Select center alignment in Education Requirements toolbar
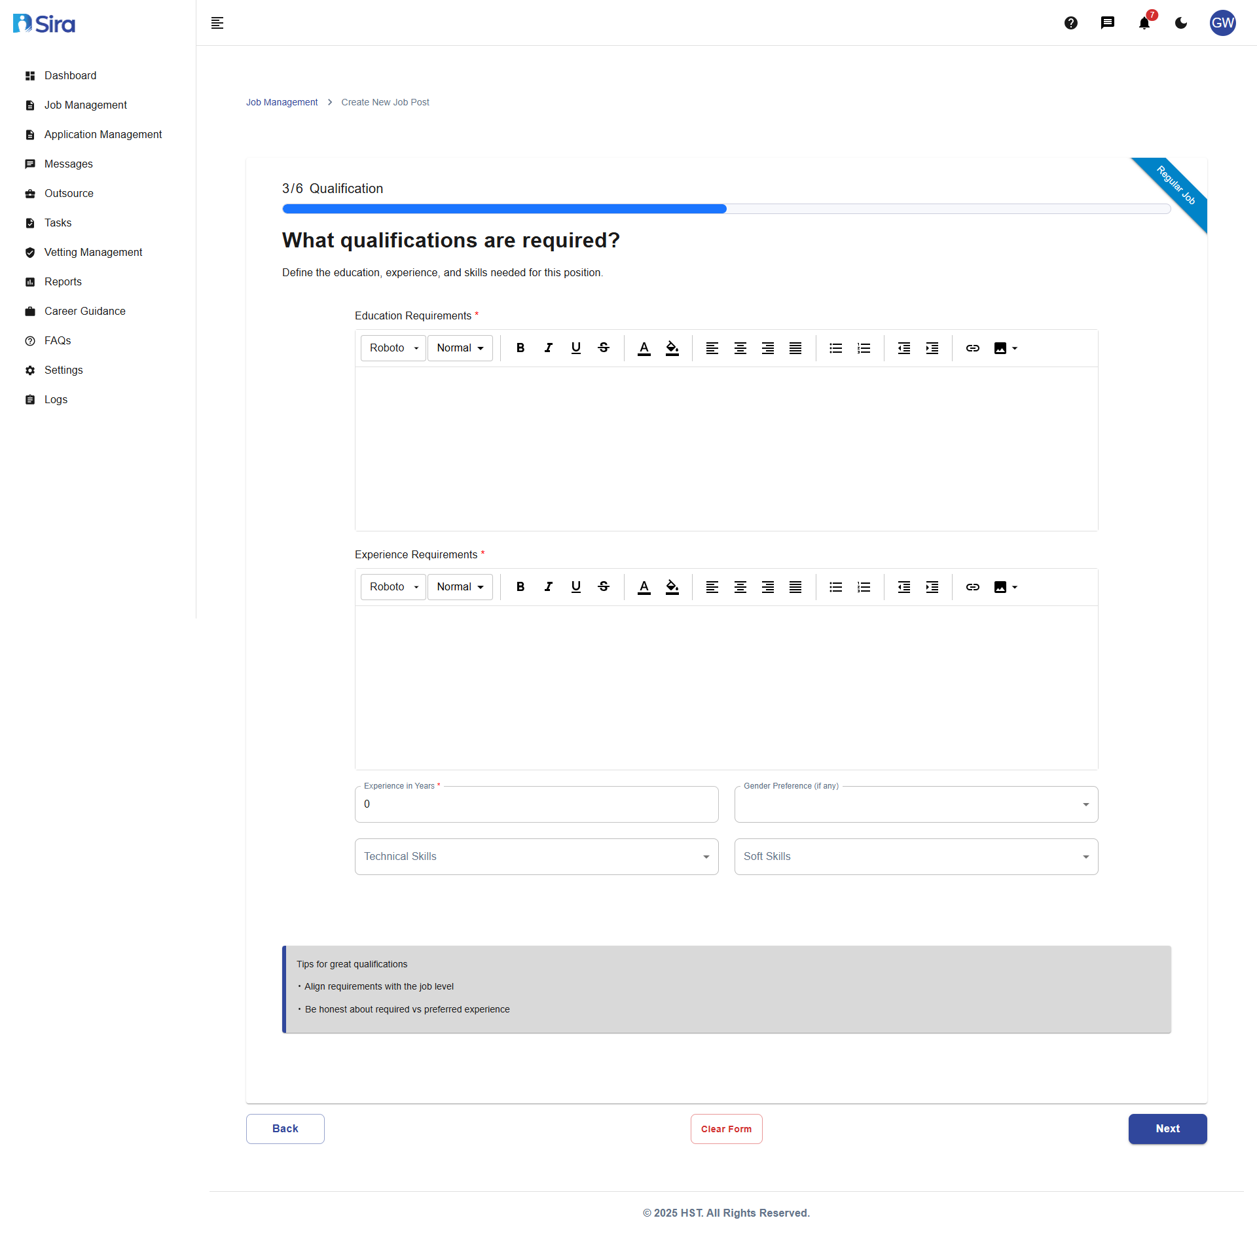 pos(740,348)
